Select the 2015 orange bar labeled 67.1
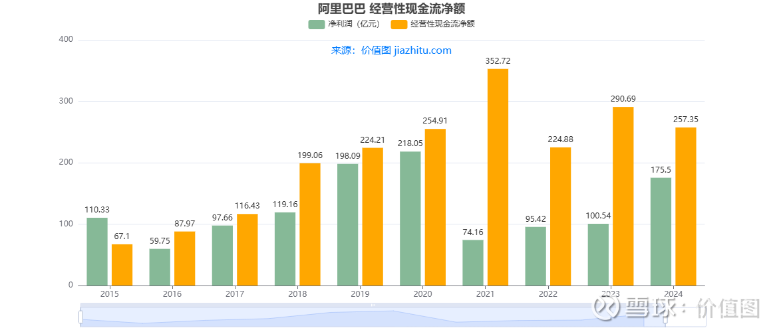783x332 pixels. (x=122, y=265)
